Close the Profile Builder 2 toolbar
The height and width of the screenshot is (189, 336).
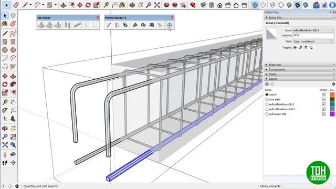tap(172, 17)
